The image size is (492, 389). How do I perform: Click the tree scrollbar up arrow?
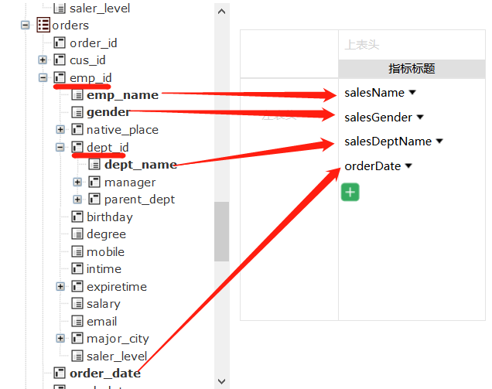[221, 12]
